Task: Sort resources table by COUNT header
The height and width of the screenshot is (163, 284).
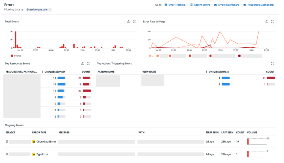Action: [86, 72]
